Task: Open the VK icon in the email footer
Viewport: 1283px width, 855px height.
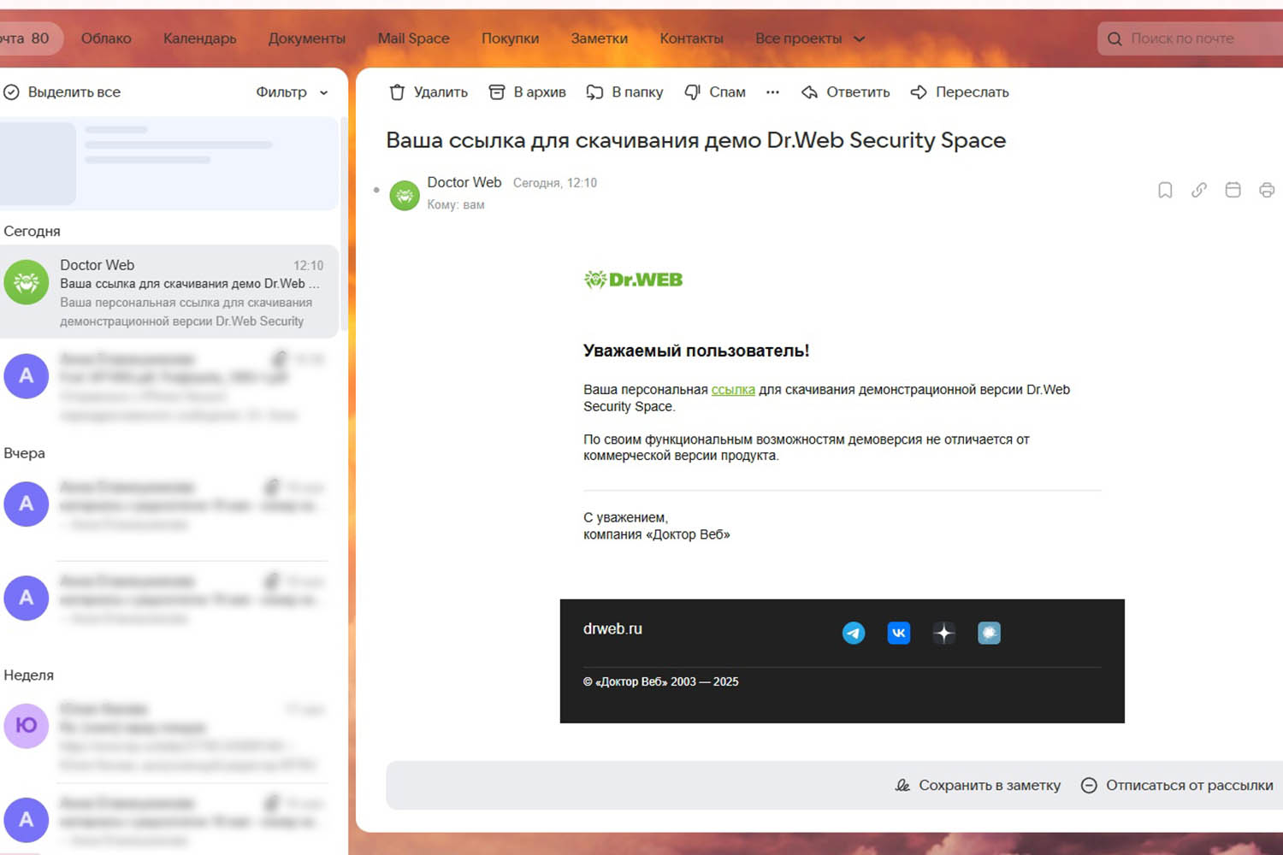Action: click(x=899, y=633)
